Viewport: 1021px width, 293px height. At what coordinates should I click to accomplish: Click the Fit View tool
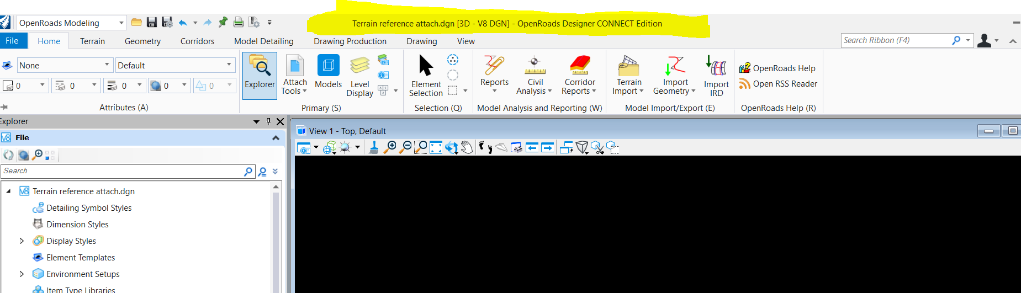(x=436, y=147)
